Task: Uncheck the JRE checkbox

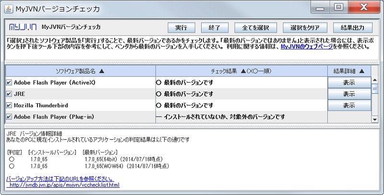Action: click(x=9, y=94)
